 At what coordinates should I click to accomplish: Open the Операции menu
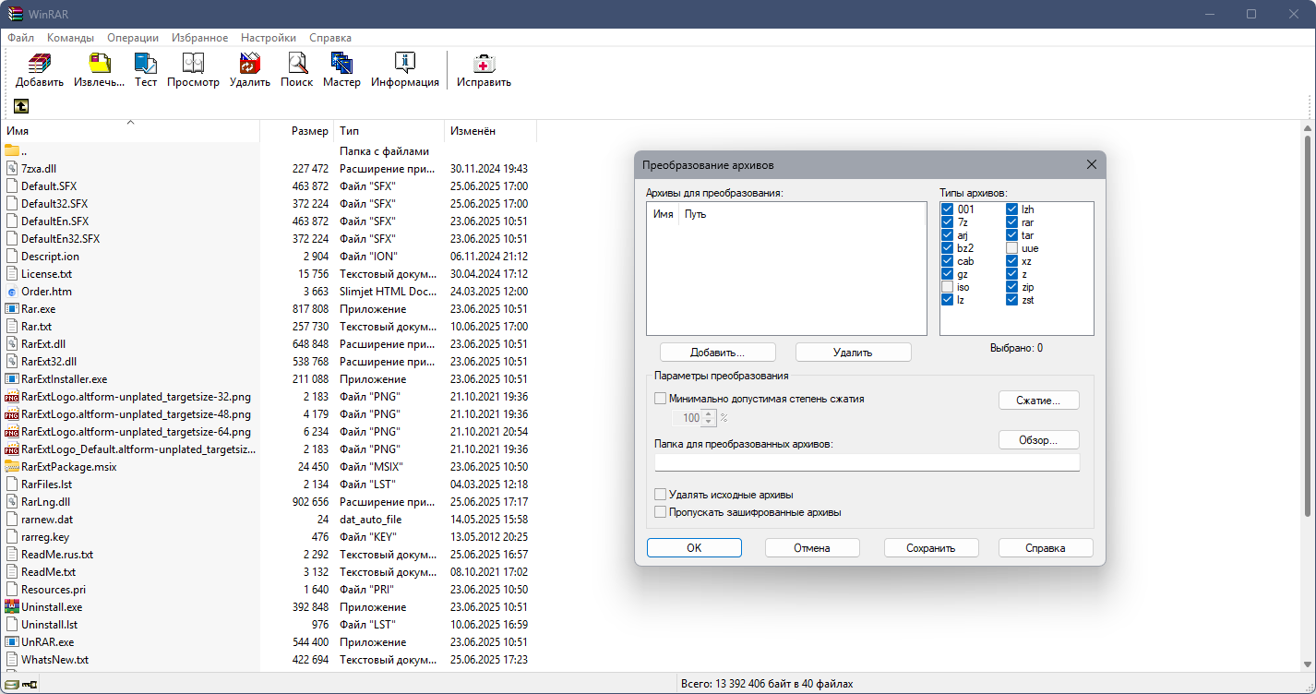coord(133,38)
